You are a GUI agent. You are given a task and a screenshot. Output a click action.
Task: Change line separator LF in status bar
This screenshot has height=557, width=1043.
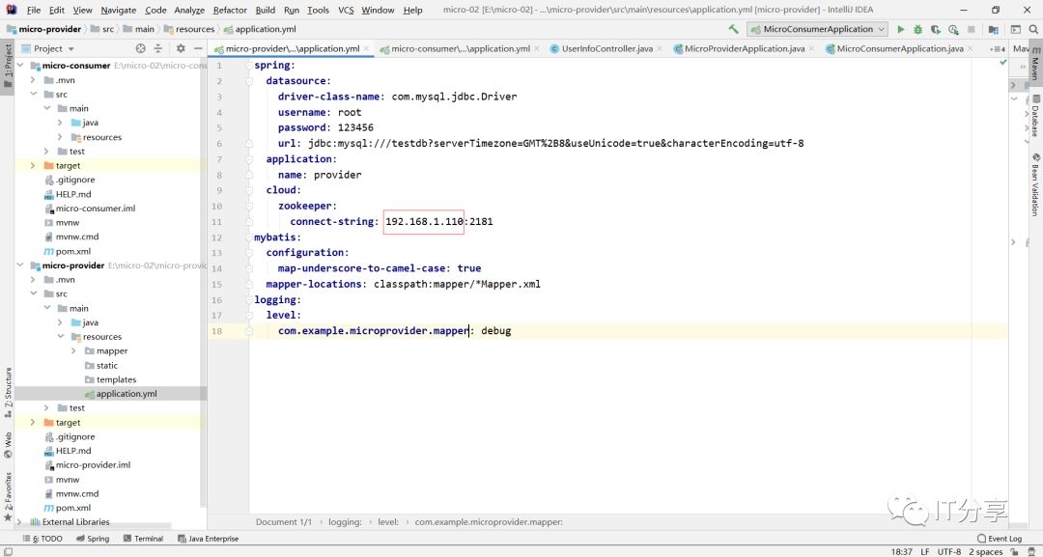925,551
